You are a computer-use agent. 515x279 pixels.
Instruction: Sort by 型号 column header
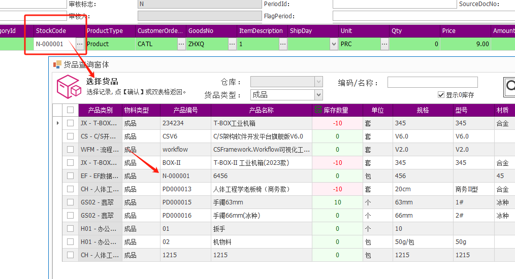click(x=474, y=110)
